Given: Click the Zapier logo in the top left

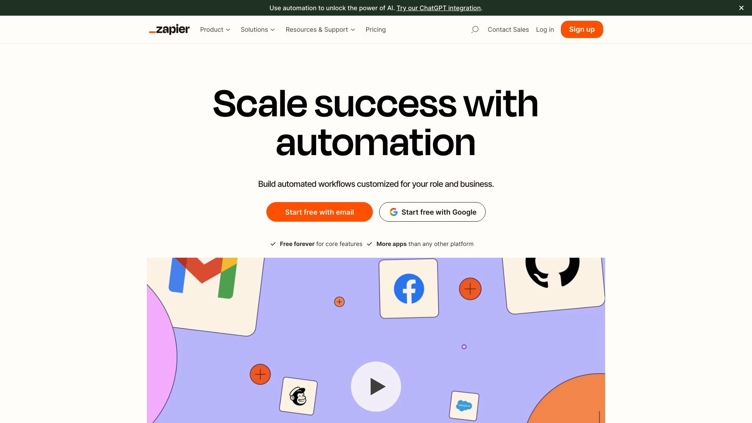Looking at the screenshot, I should click(169, 29).
